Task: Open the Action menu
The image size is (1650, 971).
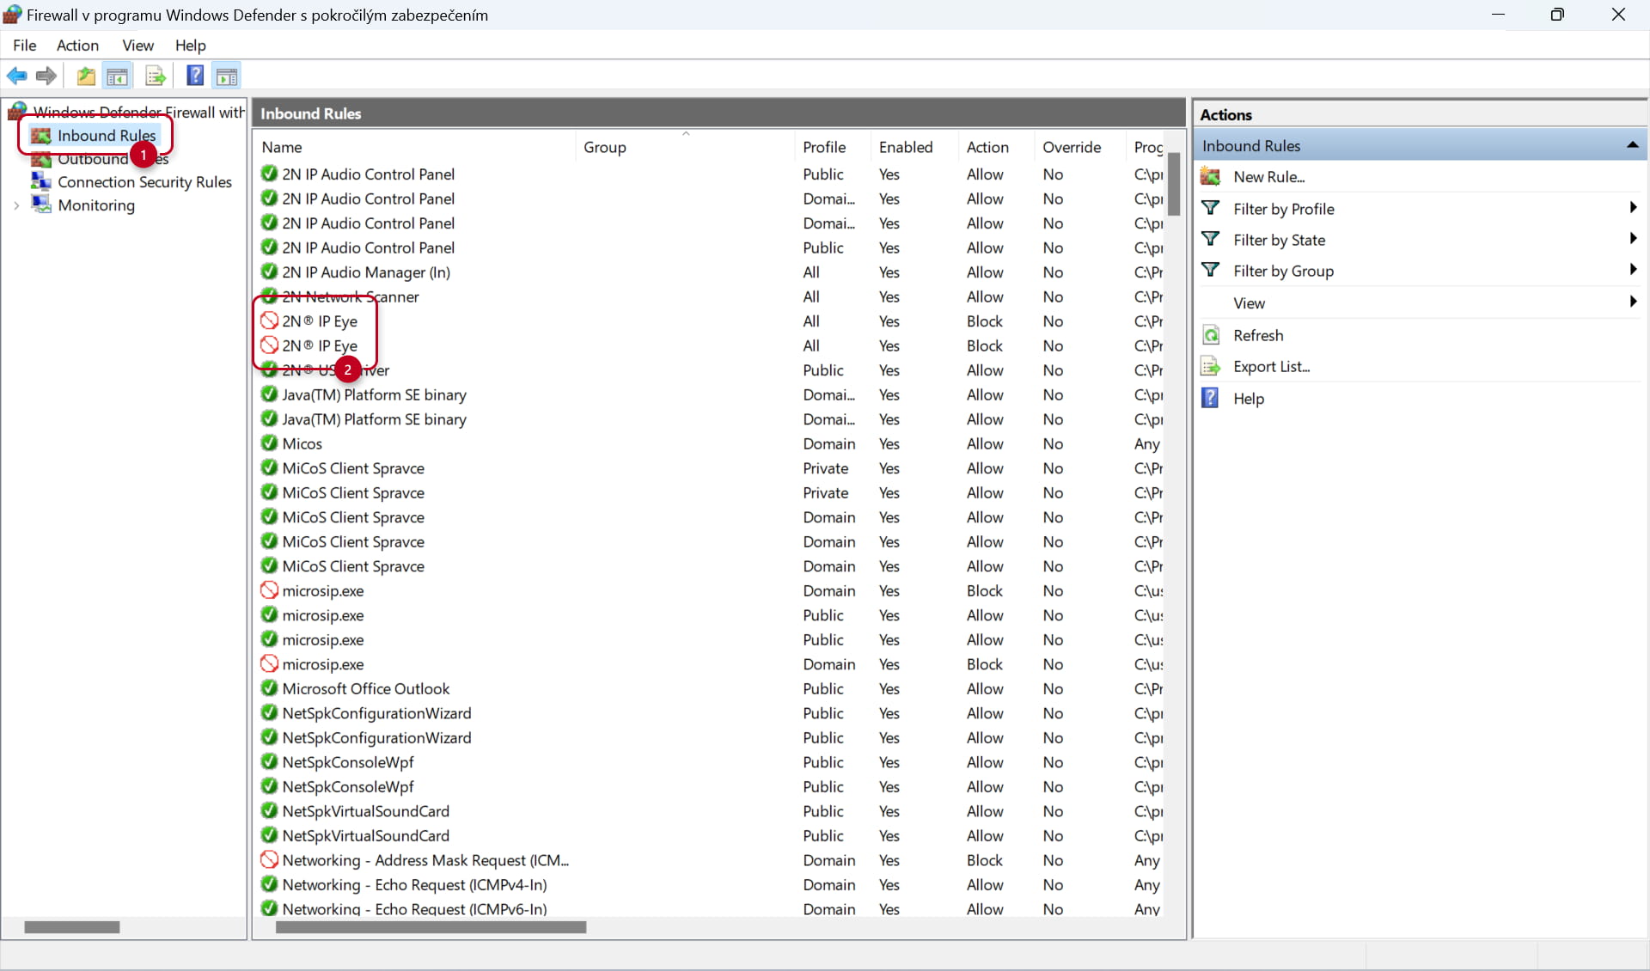Action: click(77, 46)
